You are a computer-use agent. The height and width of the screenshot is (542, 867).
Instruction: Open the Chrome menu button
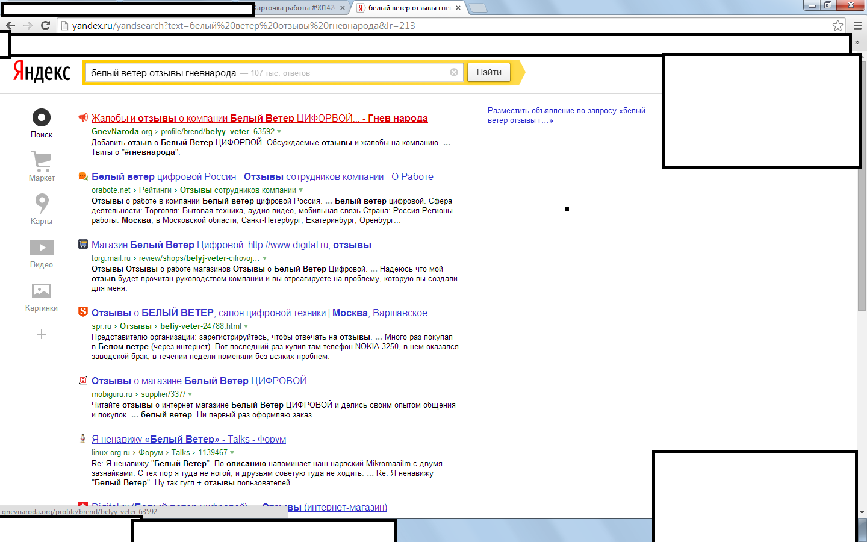(x=857, y=25)
